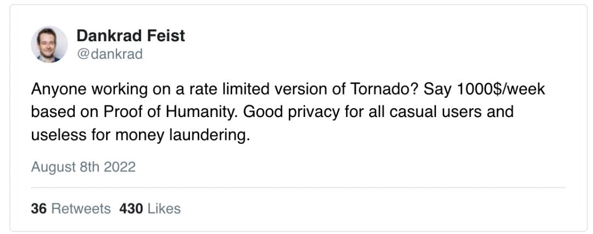Viewport: 593px width, 234px height.
Task: Click the number 430 in like count
Action: 131,209
